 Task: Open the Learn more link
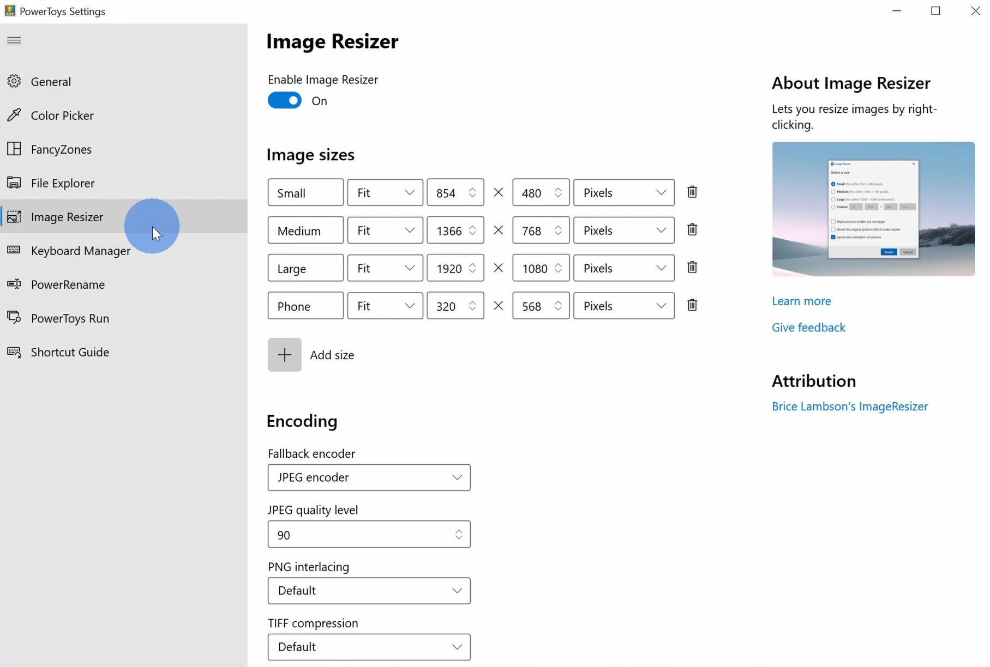point(801,301)
